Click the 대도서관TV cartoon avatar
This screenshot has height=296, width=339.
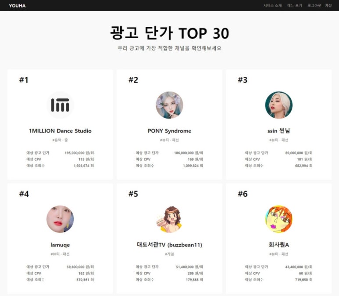pos(169,219)
